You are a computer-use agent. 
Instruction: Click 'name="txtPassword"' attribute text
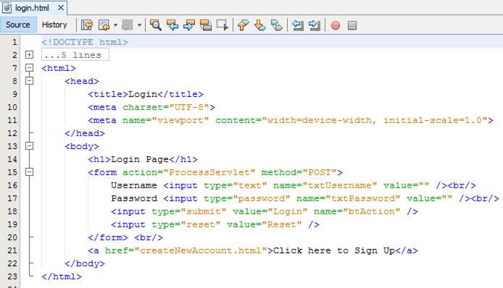tap(348, 198)
